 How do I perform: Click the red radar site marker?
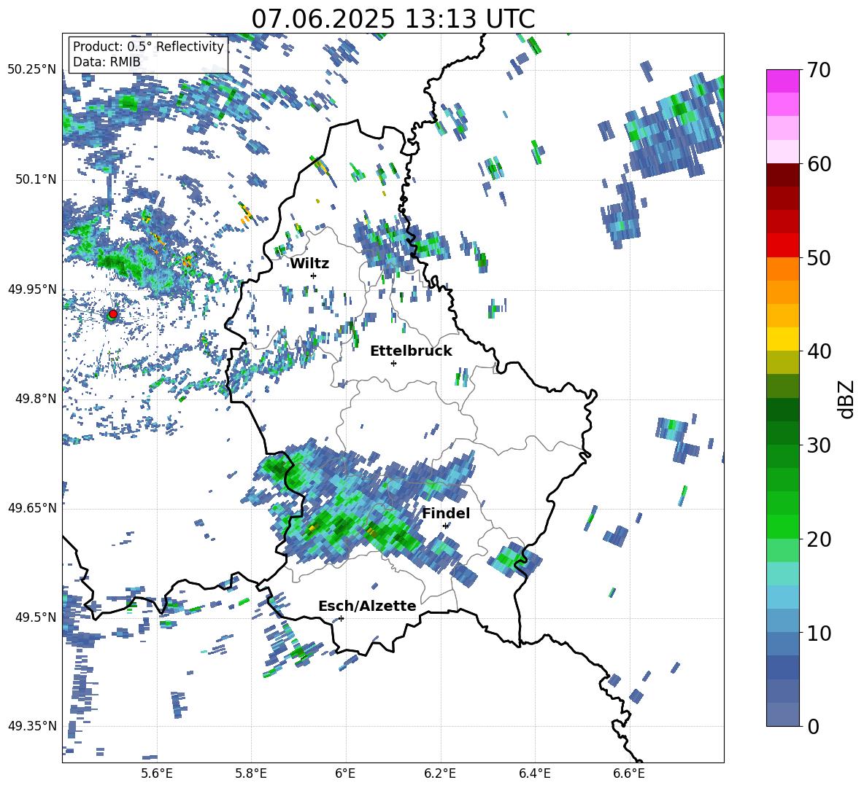pyautogui.click(x=113, y=313)
